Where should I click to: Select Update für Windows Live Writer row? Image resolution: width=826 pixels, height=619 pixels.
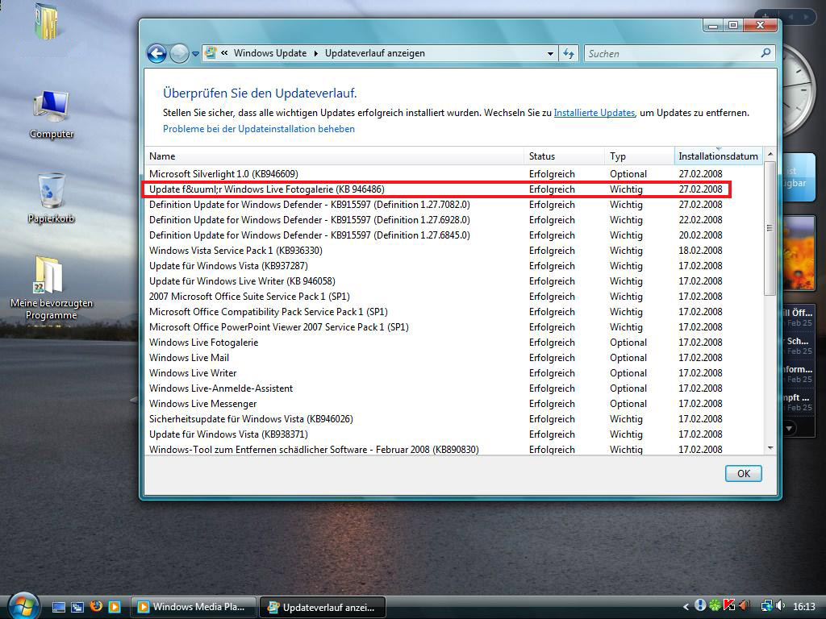[x=453, y=281]
